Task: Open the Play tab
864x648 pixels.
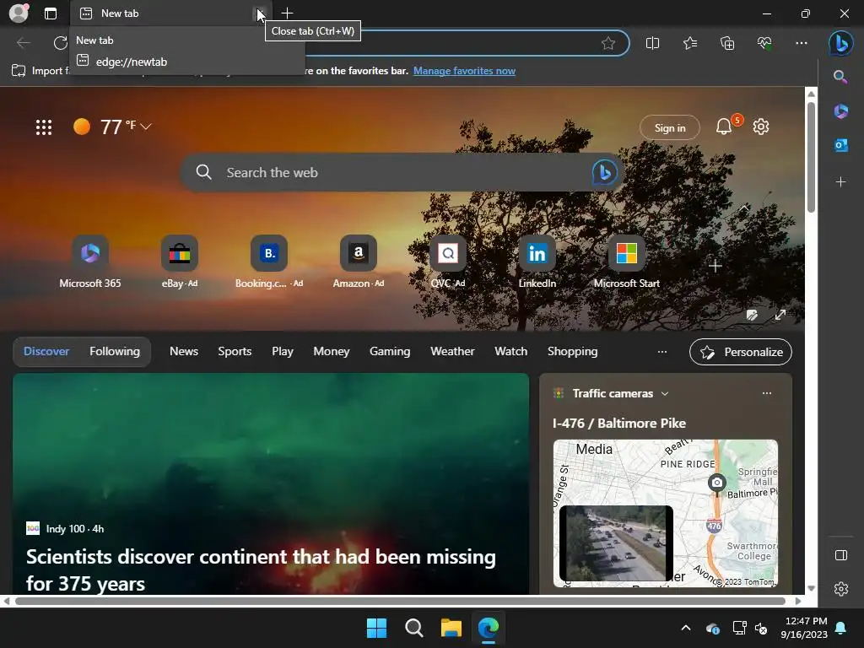Action: [x=282, y=351]
